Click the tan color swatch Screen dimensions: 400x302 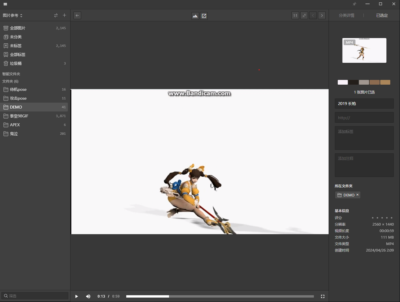click(385, 82)
